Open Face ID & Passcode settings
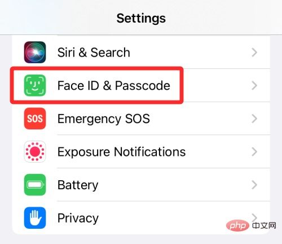This screenshot has height=244, width=282. [x=114, y=85]
